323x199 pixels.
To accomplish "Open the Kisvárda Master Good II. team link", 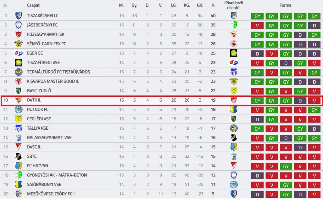I will coord(53,81).
